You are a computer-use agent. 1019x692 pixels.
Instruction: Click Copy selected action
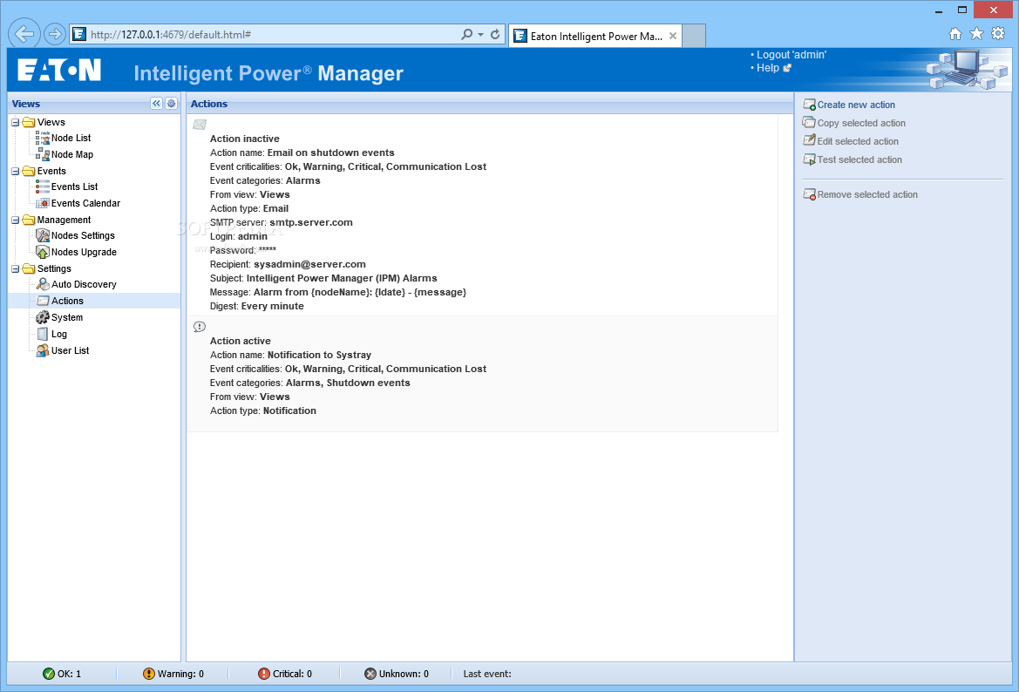pos(861,123)
